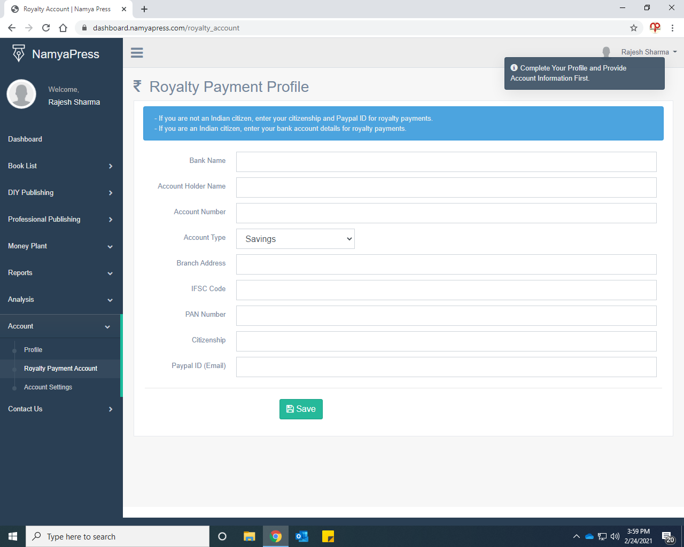Open notification center icon

pyautogui.click(x=668, y=537)
